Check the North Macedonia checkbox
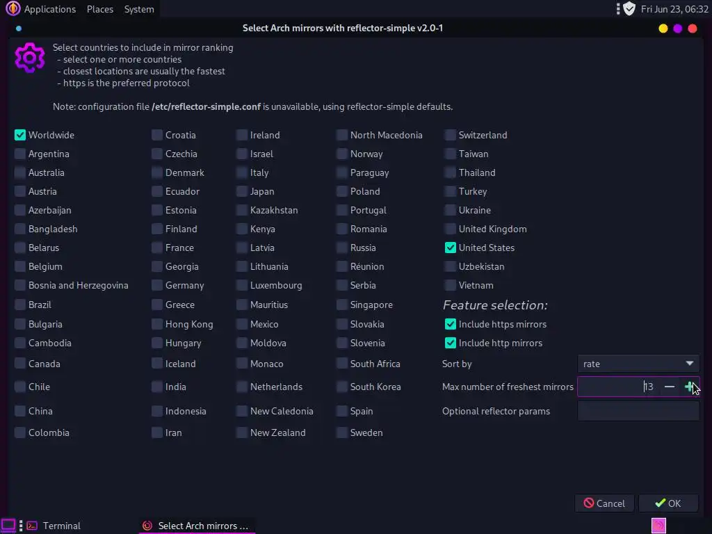Screen dimensions: 712x534 coord(341,135)
